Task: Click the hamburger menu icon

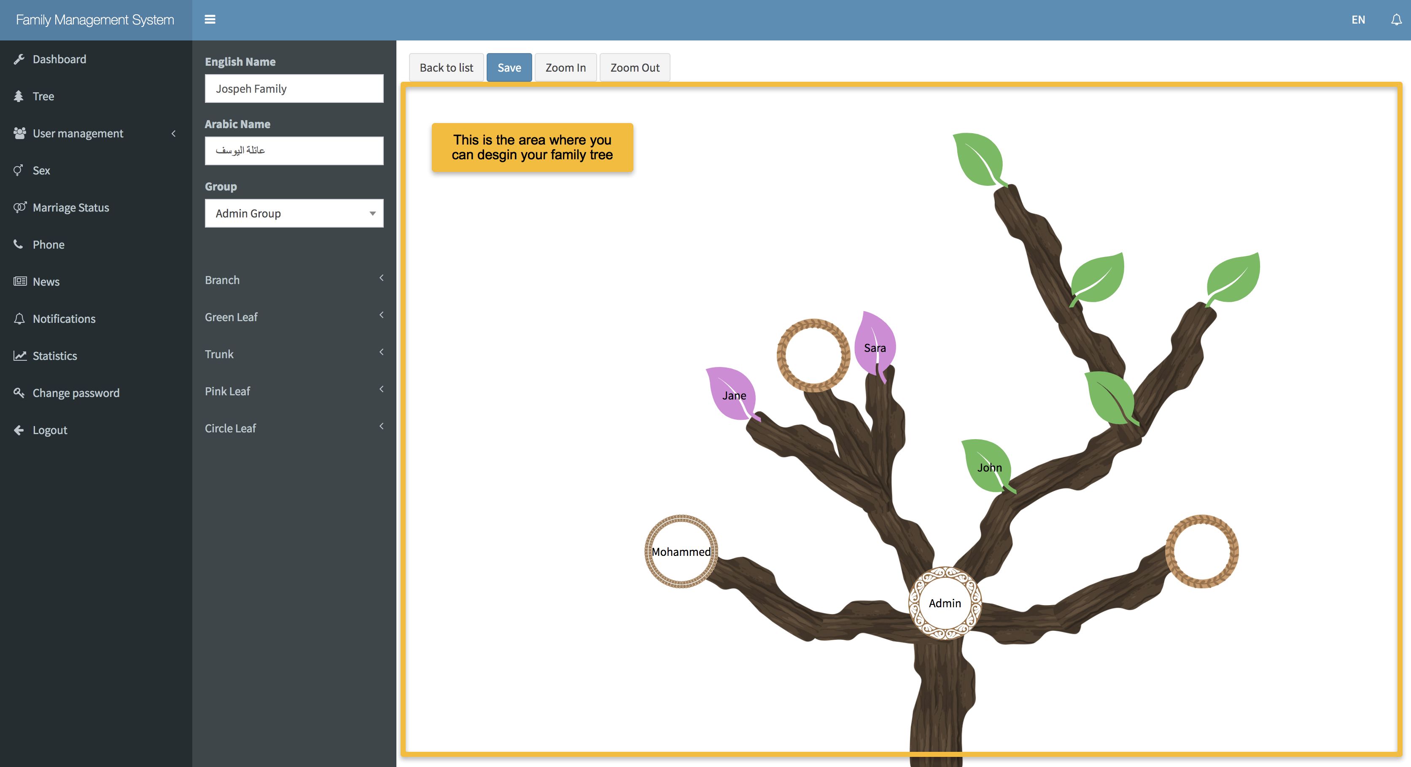Action: pyautogui.click(x=210, y=20)
